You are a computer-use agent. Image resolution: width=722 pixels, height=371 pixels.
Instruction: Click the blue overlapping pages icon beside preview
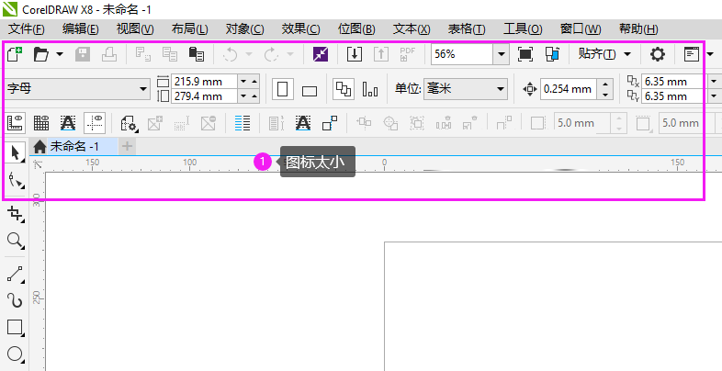click(x=552, y=54)
